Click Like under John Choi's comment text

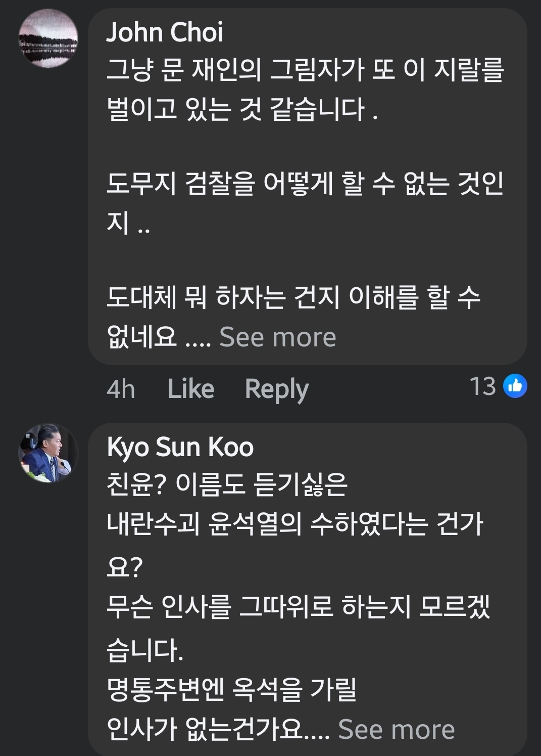[192, 388]
